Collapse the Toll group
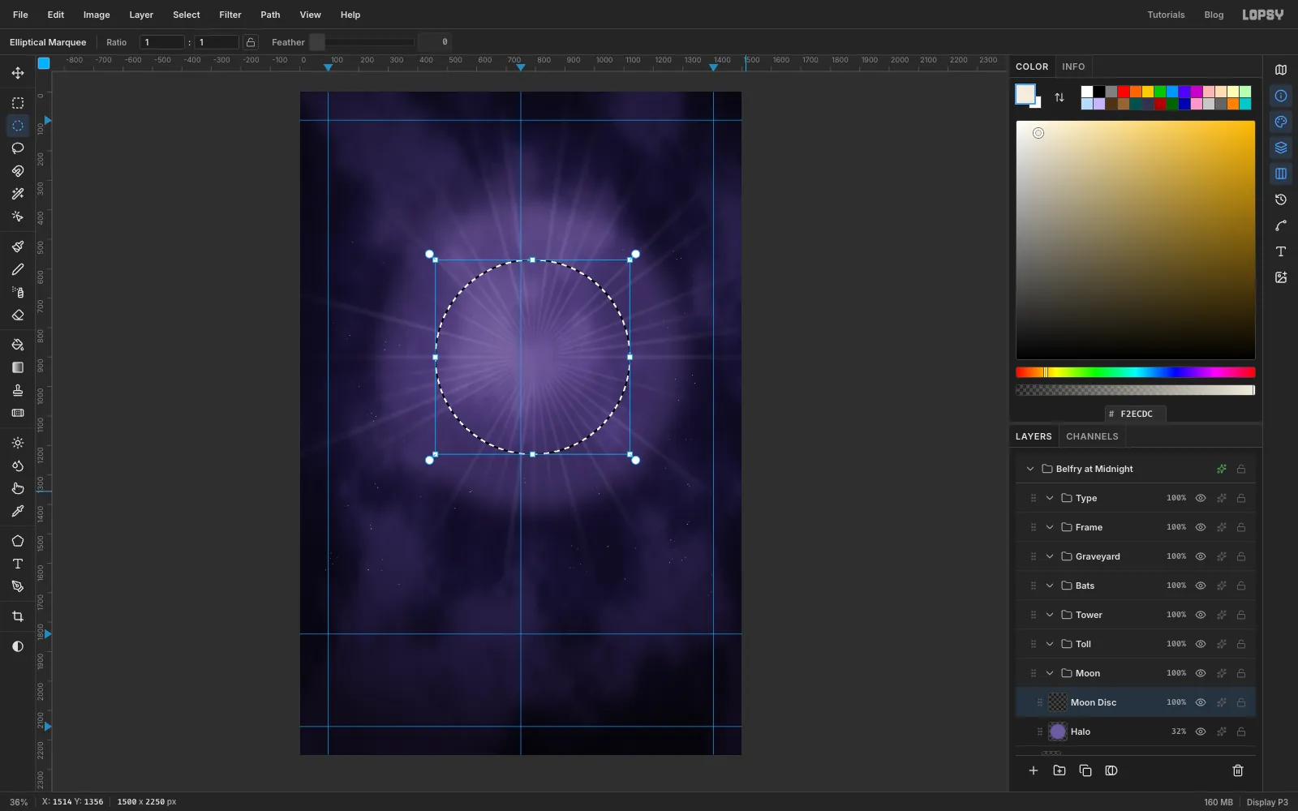This screenshot has height=811, width=1298. pyautogui.click(x=1050, y=644)
